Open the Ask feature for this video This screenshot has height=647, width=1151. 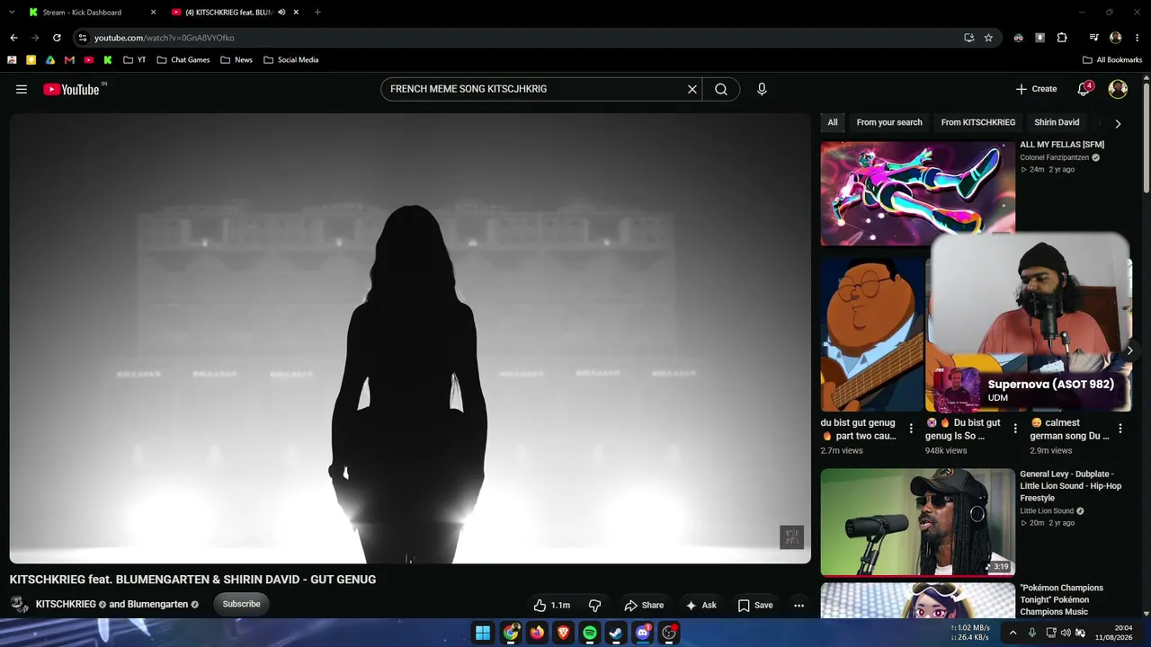[x=700, y=606]
